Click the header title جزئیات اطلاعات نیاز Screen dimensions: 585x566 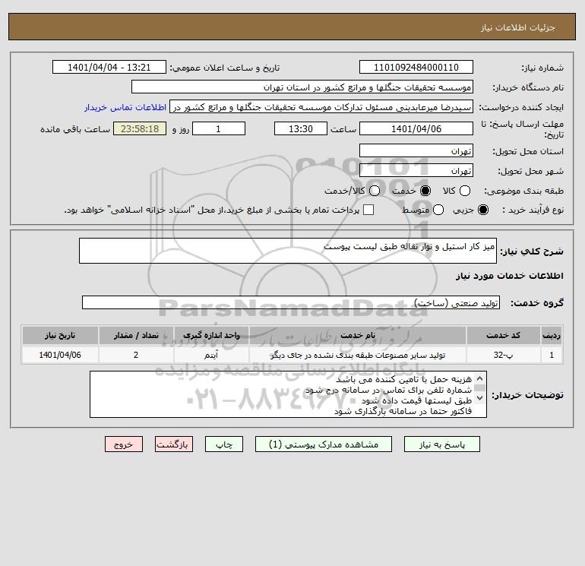point(518,27)
